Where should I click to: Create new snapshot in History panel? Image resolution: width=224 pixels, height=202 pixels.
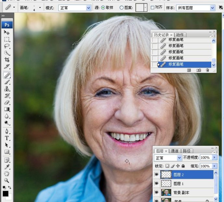(199, 70)
